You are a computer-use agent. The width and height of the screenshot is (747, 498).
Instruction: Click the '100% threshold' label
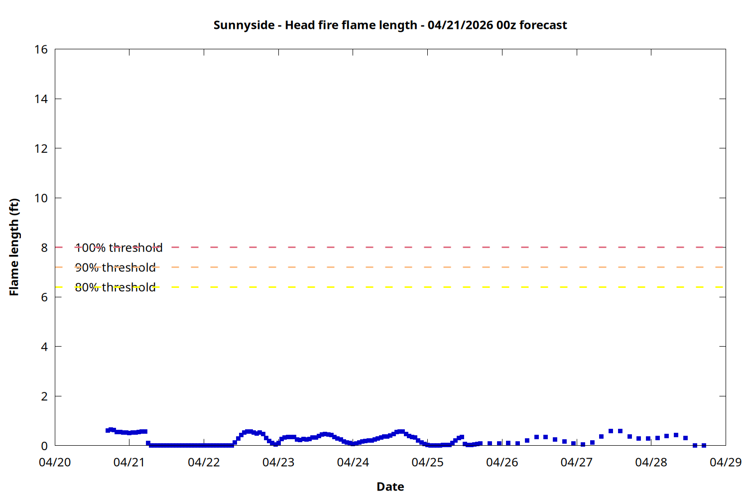pos(119,248)
